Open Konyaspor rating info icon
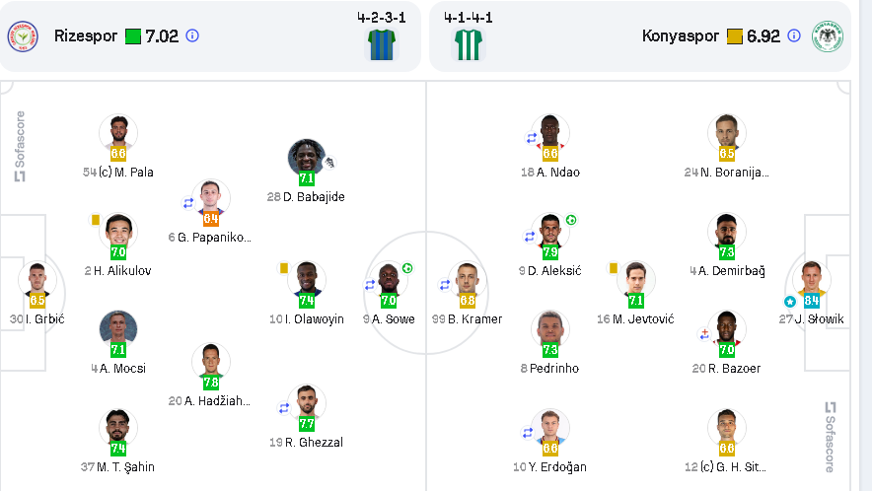The image size is (872, 491). (794, 35)
